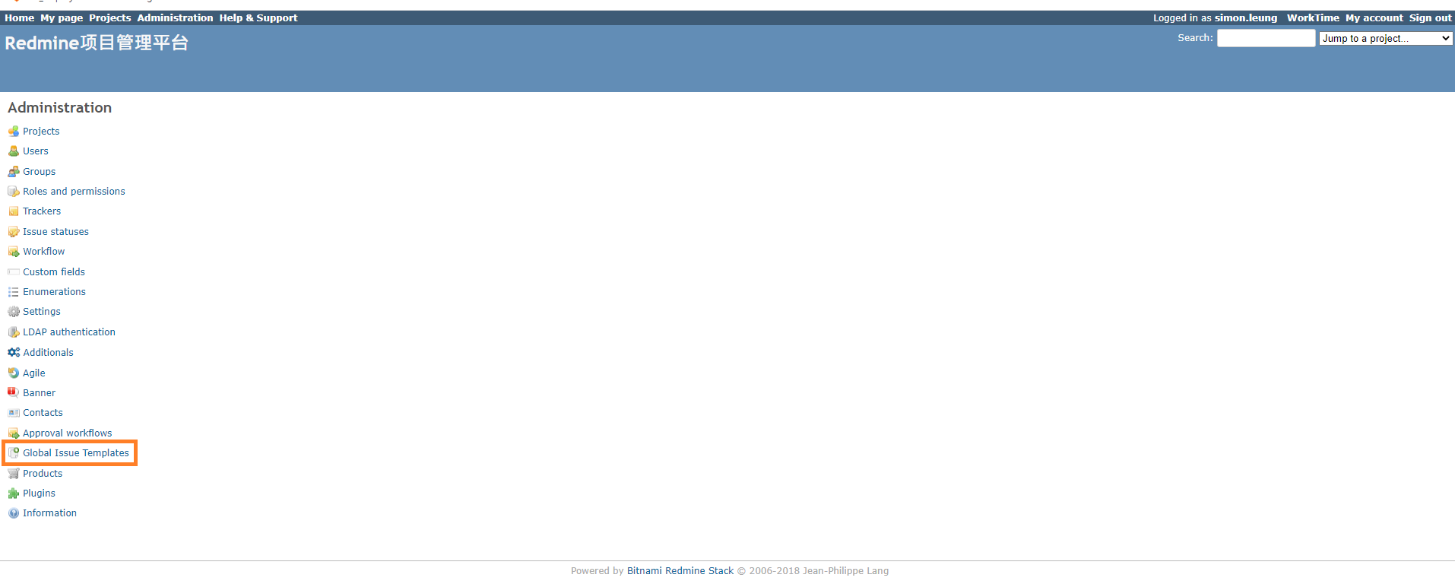This screenshot has height=584, width=1455.
Task: Open the Custom fields link
Action: tap(54, 272)
